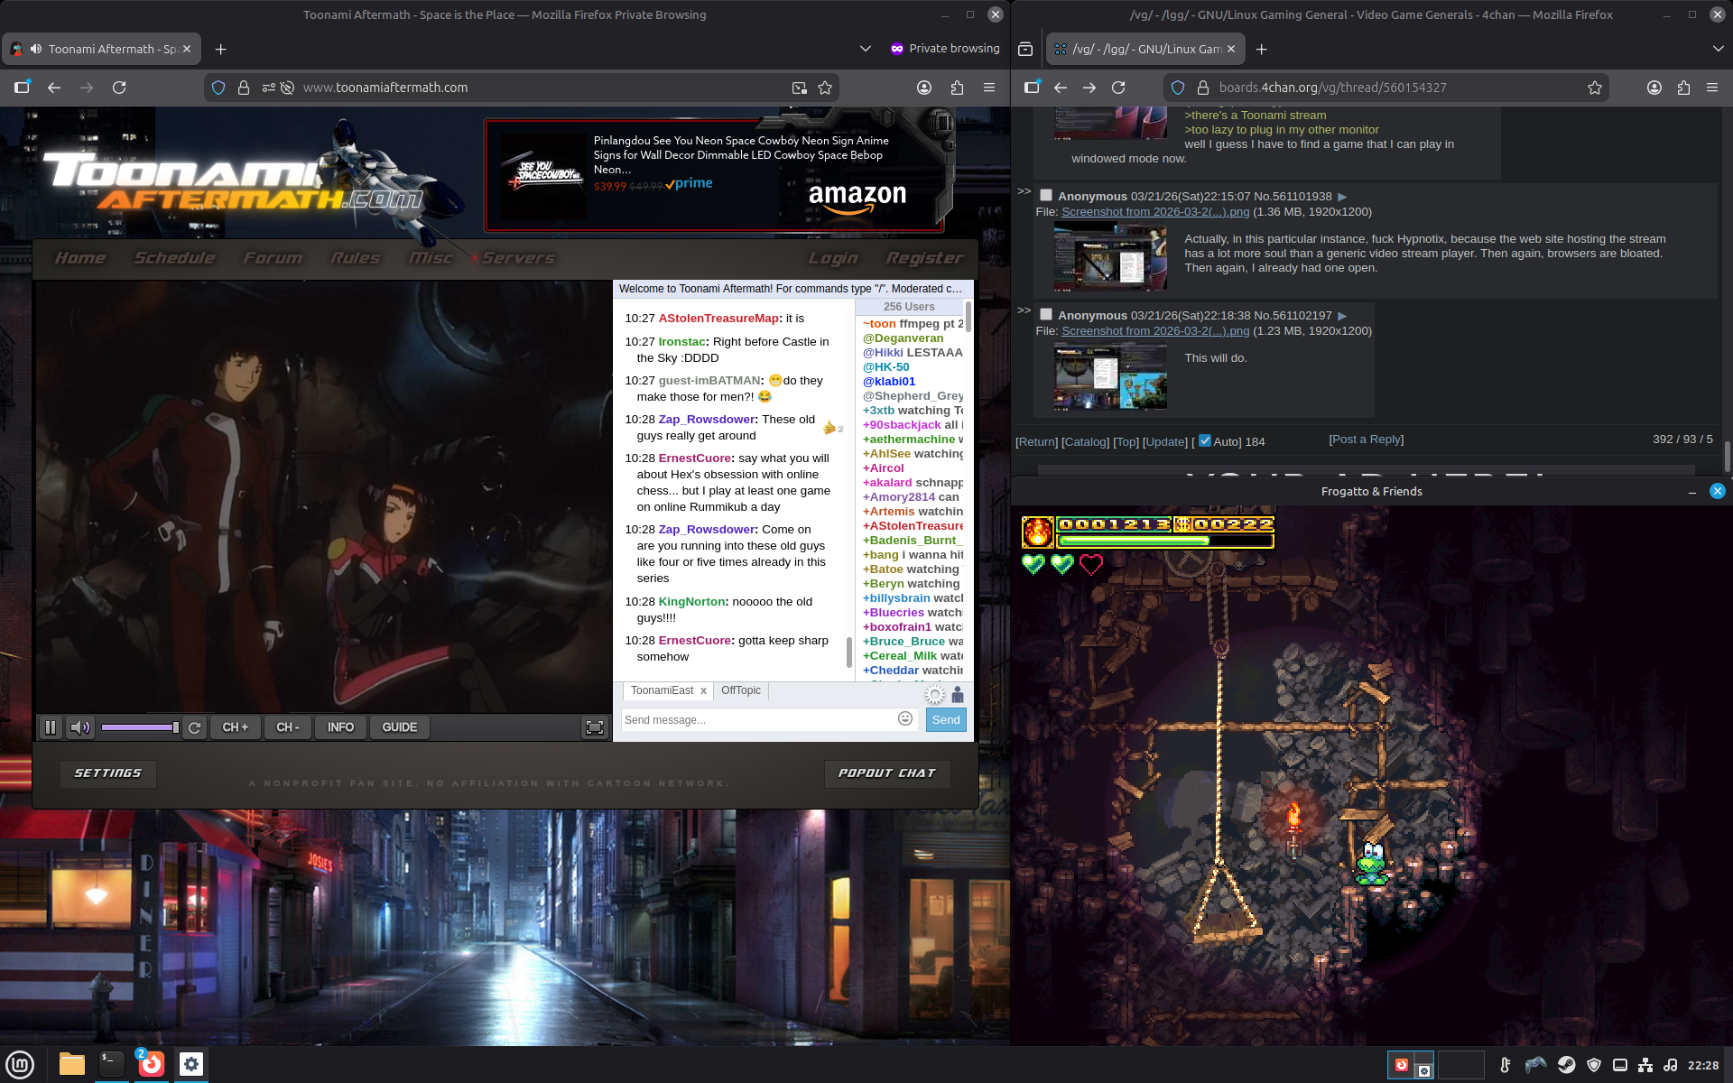The height and width of the screenshot is (1083, 1733).
Task: Mute the stream volume speaker icon
Action: point(80,727)
